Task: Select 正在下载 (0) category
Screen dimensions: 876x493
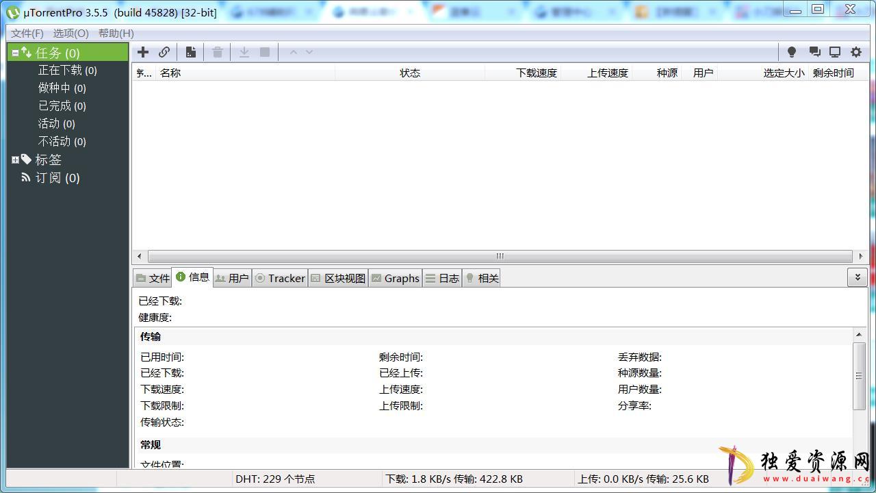Action: coord(68,71)
